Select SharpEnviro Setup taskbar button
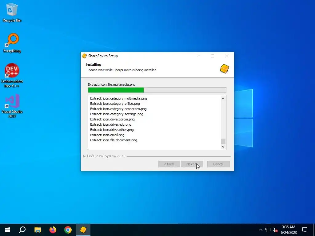315x236 pixels. (83, 230)
